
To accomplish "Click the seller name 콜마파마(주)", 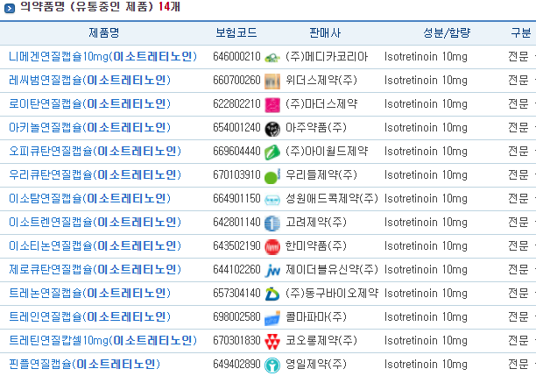I will pyautogui.click(x=316, y=316).
